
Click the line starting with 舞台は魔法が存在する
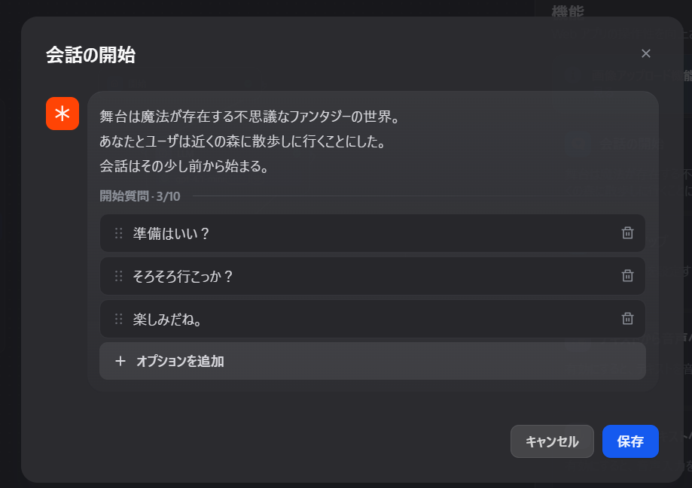[248, 117]
